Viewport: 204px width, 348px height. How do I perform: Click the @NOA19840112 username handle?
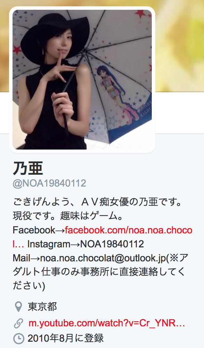(x=49, y=183)
